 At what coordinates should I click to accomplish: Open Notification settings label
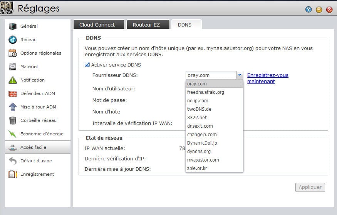click(x=32, y=80)
